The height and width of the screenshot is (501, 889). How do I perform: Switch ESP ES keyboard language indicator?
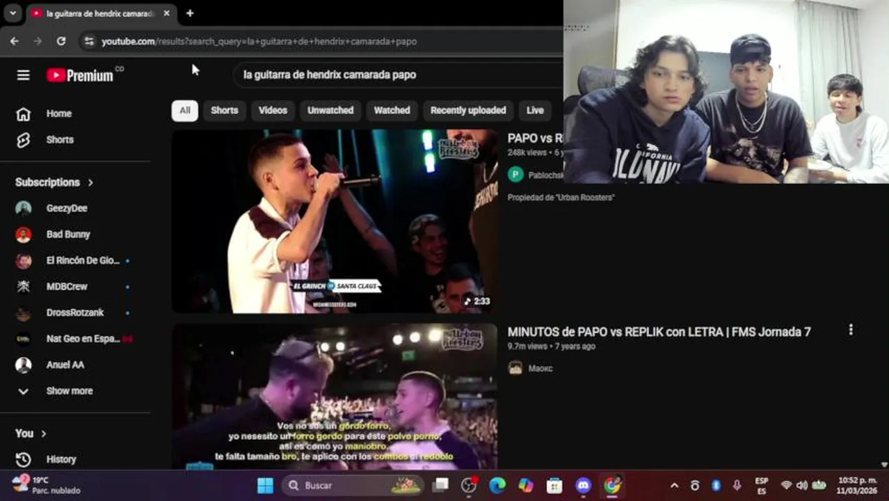point(762,485)
